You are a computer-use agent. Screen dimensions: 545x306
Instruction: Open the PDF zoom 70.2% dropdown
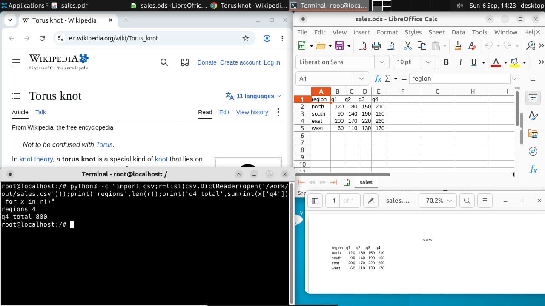pyautogui.click(x=438, y=201)
